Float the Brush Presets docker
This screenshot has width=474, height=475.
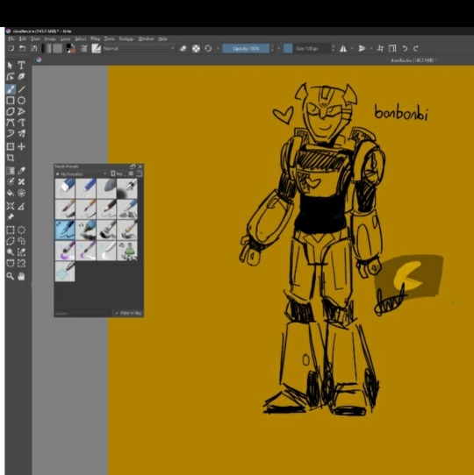[x=133, y=167]
